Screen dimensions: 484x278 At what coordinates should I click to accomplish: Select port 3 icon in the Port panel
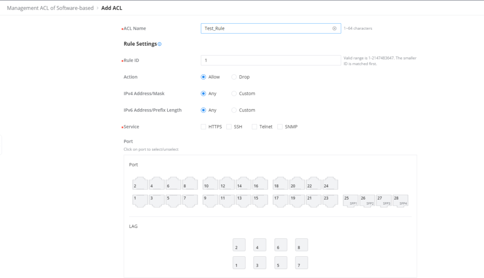[157, 201]
